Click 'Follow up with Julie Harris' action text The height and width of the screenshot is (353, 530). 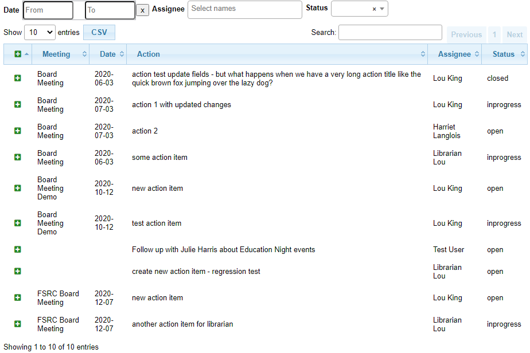224,250
